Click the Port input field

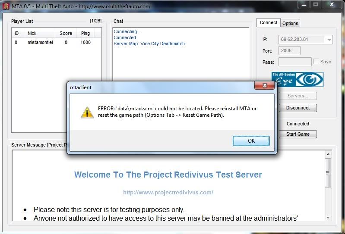tap(289, 51)
